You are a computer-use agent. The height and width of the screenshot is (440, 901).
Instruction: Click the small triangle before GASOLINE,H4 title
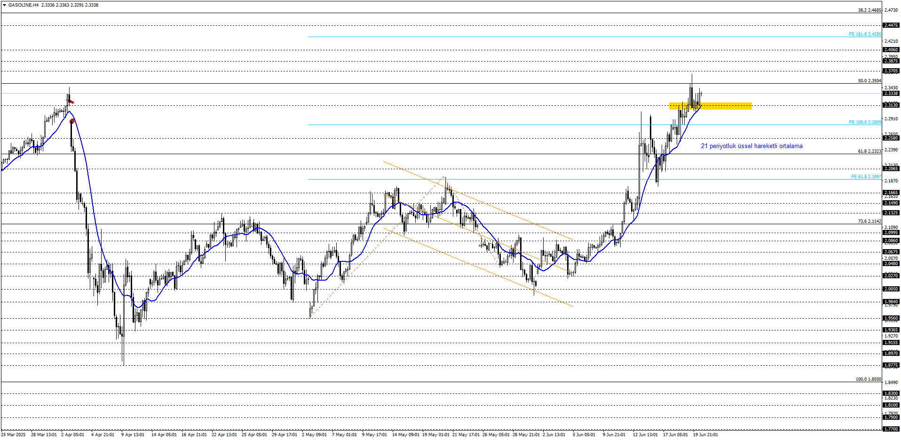click(x=5, y=5)
